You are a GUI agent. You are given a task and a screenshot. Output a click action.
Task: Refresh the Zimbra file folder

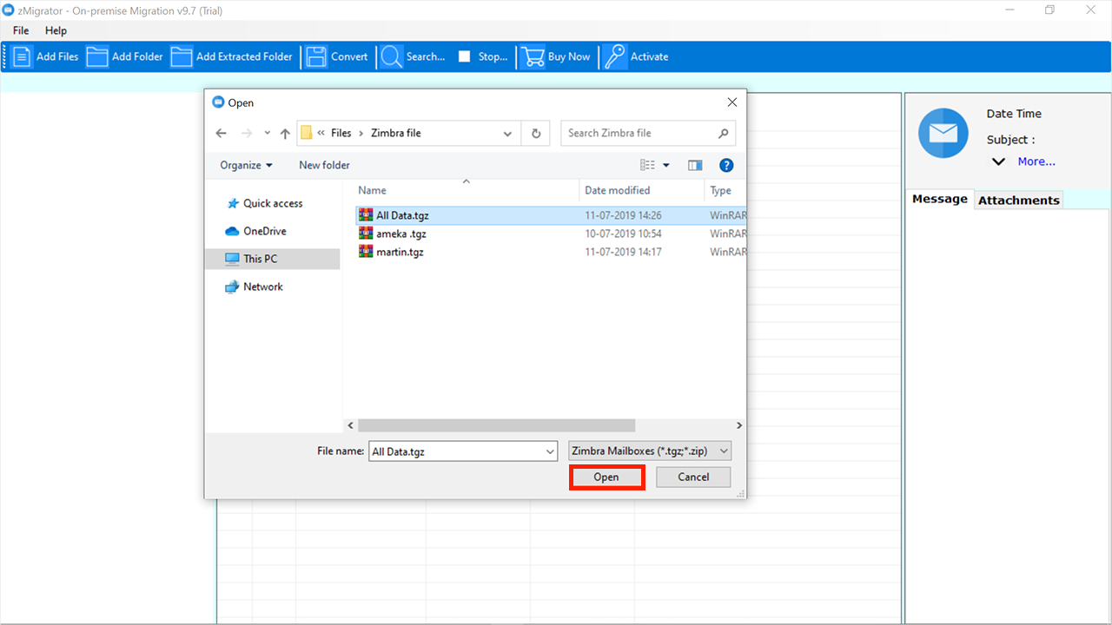point(536,134)
